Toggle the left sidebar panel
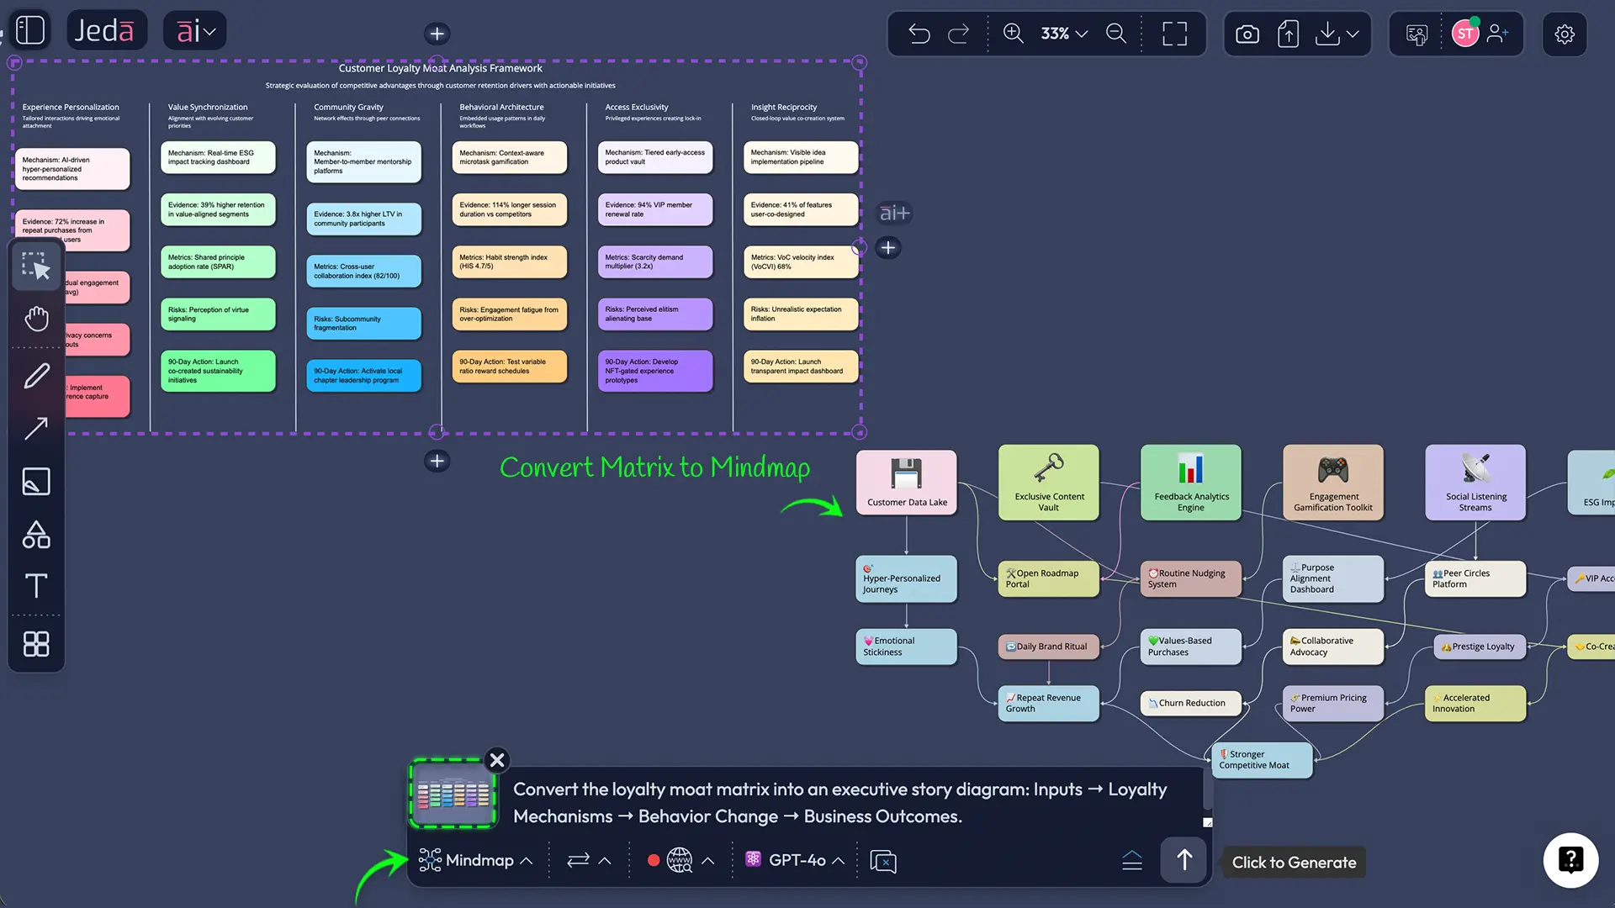 [x=30, y=30]
